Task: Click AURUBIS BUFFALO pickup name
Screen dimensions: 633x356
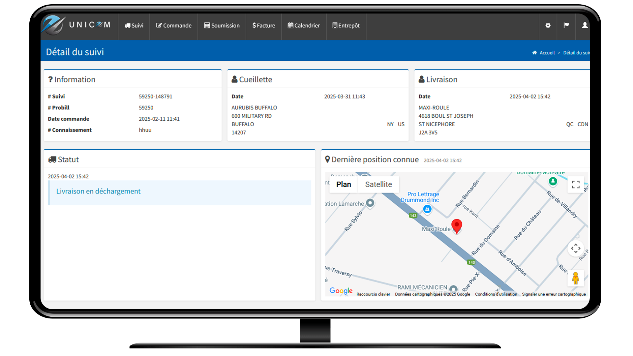Action: point(254,108)
